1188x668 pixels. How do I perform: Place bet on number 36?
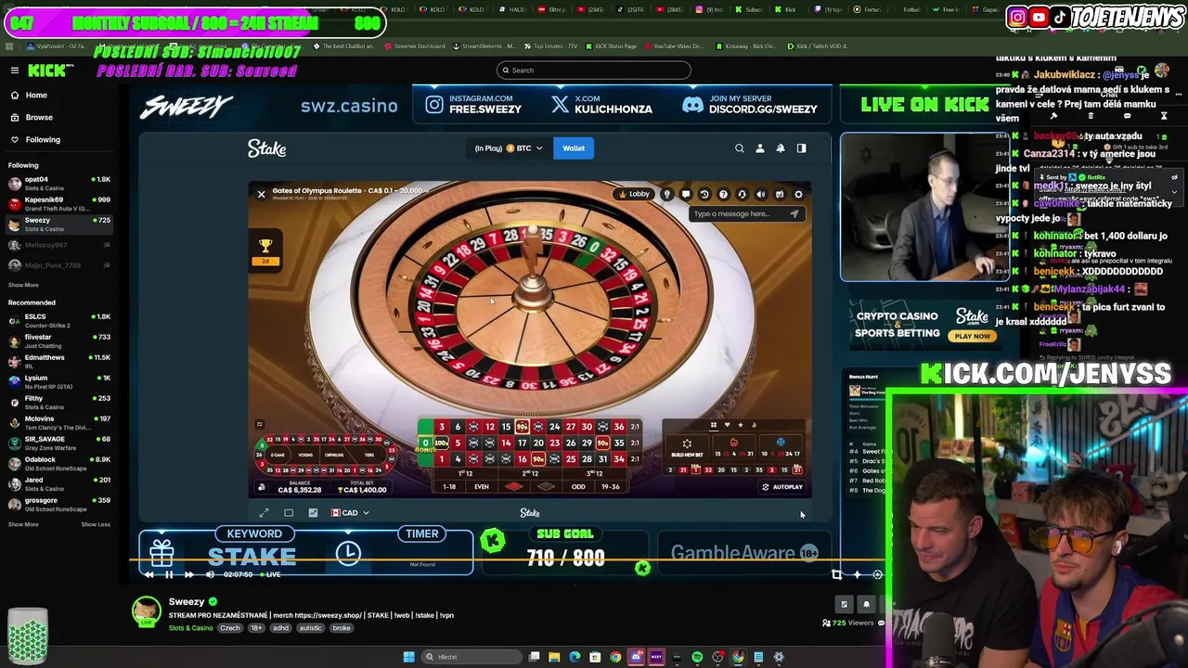point(619,427)
